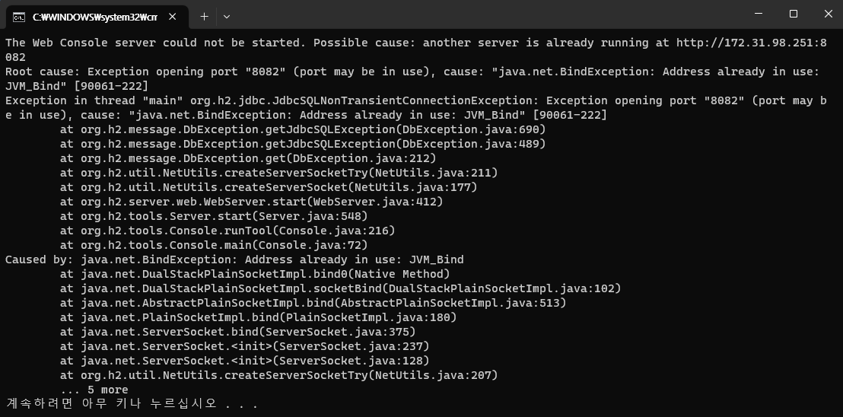
Task: Open a new tab with the plus button
Action: coord(204,17)
